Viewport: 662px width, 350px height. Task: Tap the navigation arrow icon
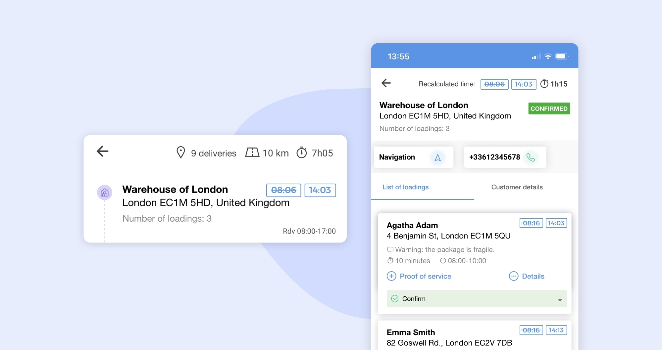tap(437, 157)
